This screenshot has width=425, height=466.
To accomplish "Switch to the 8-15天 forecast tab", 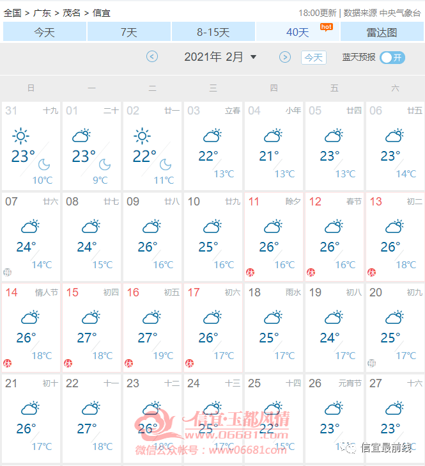I will [x=213, y=31].
